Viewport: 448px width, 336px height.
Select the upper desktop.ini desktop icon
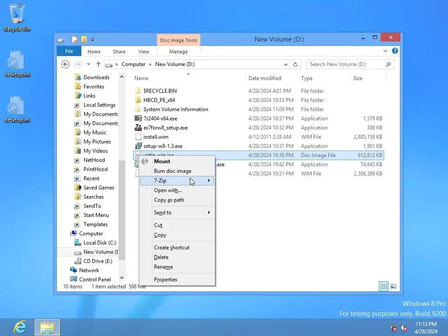pos(17,64)
